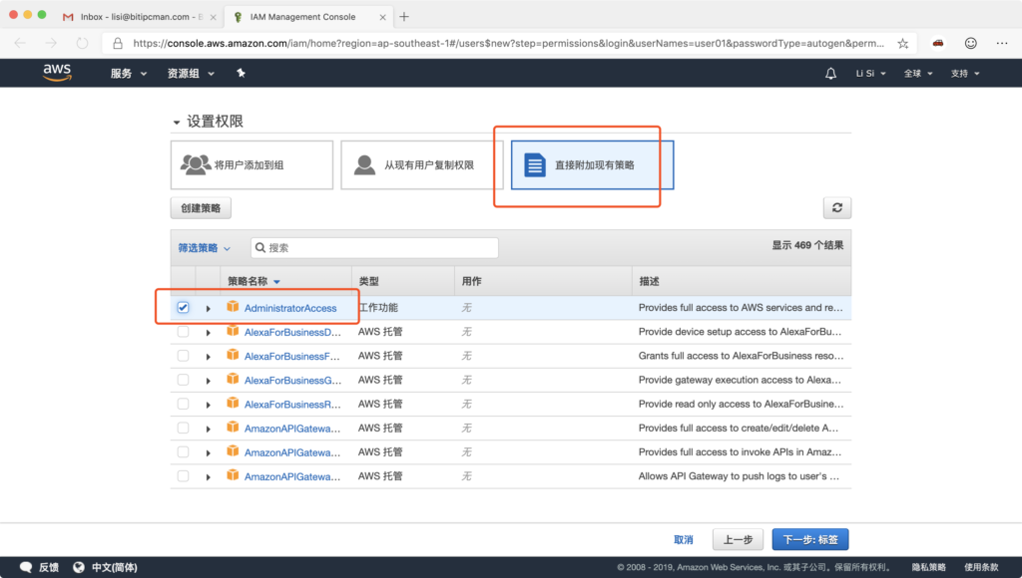This screenshot has width=1022, height=578.
Task: Click the browser URL address bar
Action: pyautogui.click(x=508, y=43)
